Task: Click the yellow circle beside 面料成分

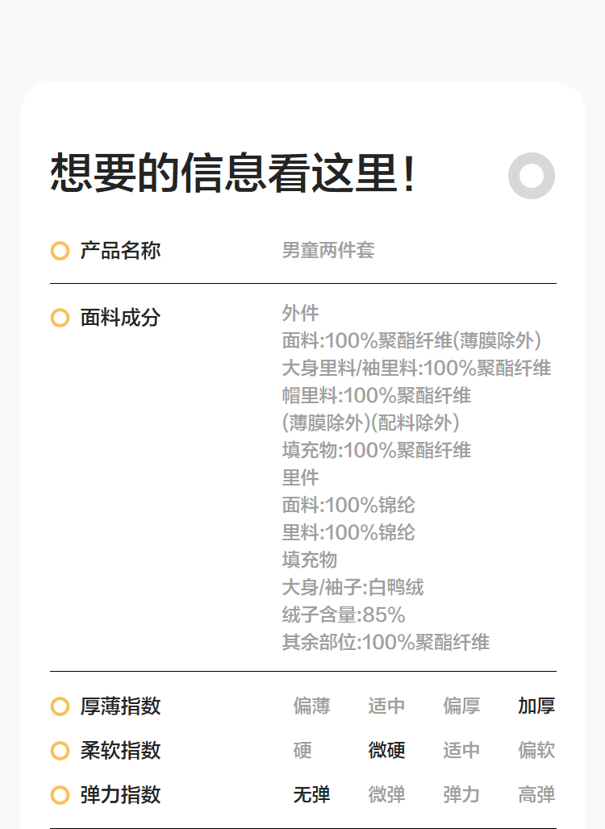Action: 60,318
